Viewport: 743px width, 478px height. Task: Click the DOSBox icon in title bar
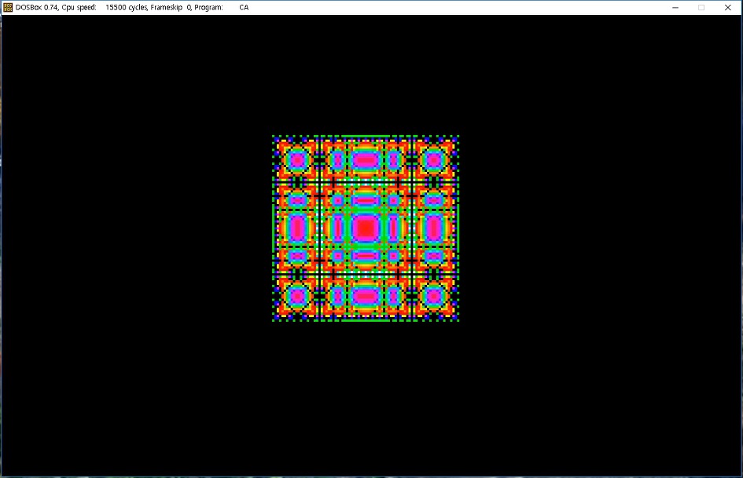coord(8,7)
